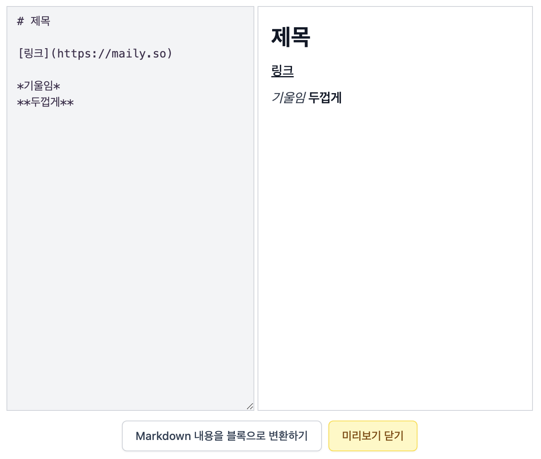
Task: Click the 미리보기 닫기 button
Action: coord(373,436)
